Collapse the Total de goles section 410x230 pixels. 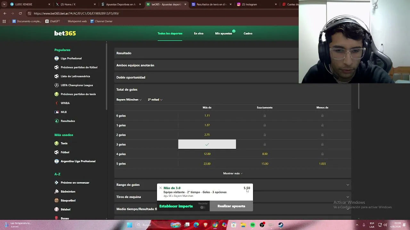click(x=233, y=89)
